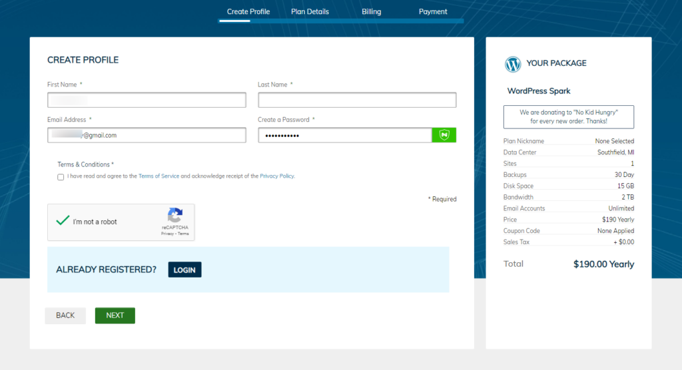This screenshot has width=682, height=370.
Task: Open the Terms of Service link
Action: click(x=159, y=176)
